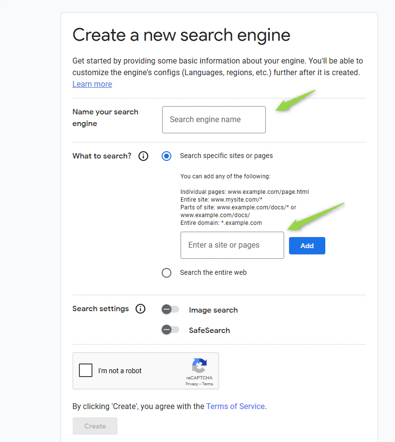Enable the Image search toggle
Screen dimensions: 395x442
[x=170, y=309]
